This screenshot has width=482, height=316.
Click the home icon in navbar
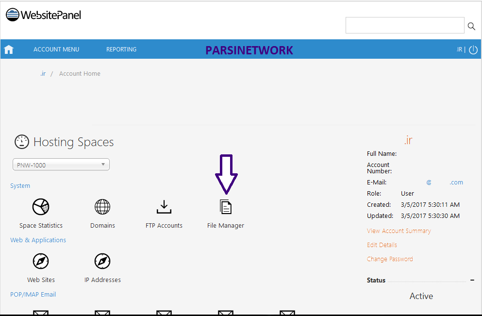coord(9,50)
